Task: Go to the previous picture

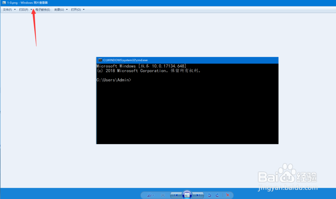Action: (x=176, y=195)
